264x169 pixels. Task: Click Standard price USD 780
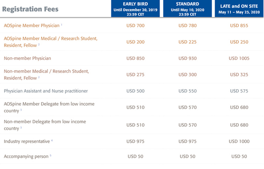pos(187,26)
